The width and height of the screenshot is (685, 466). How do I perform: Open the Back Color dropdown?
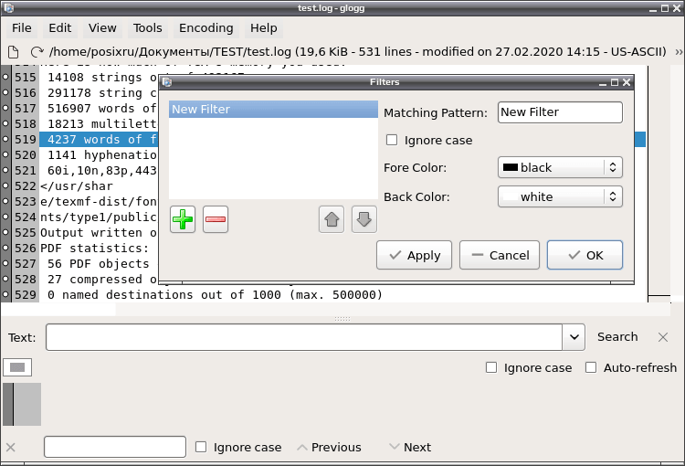click(560, 196)
